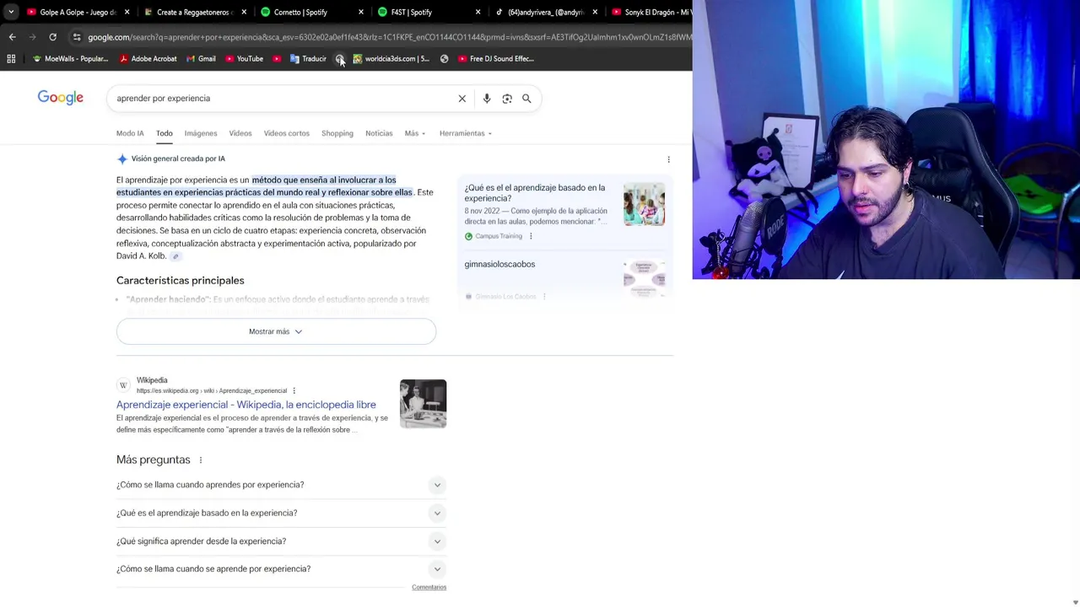View site information icon in address bar
Screen dimensions: 1080x607
(x=77, y=37)
